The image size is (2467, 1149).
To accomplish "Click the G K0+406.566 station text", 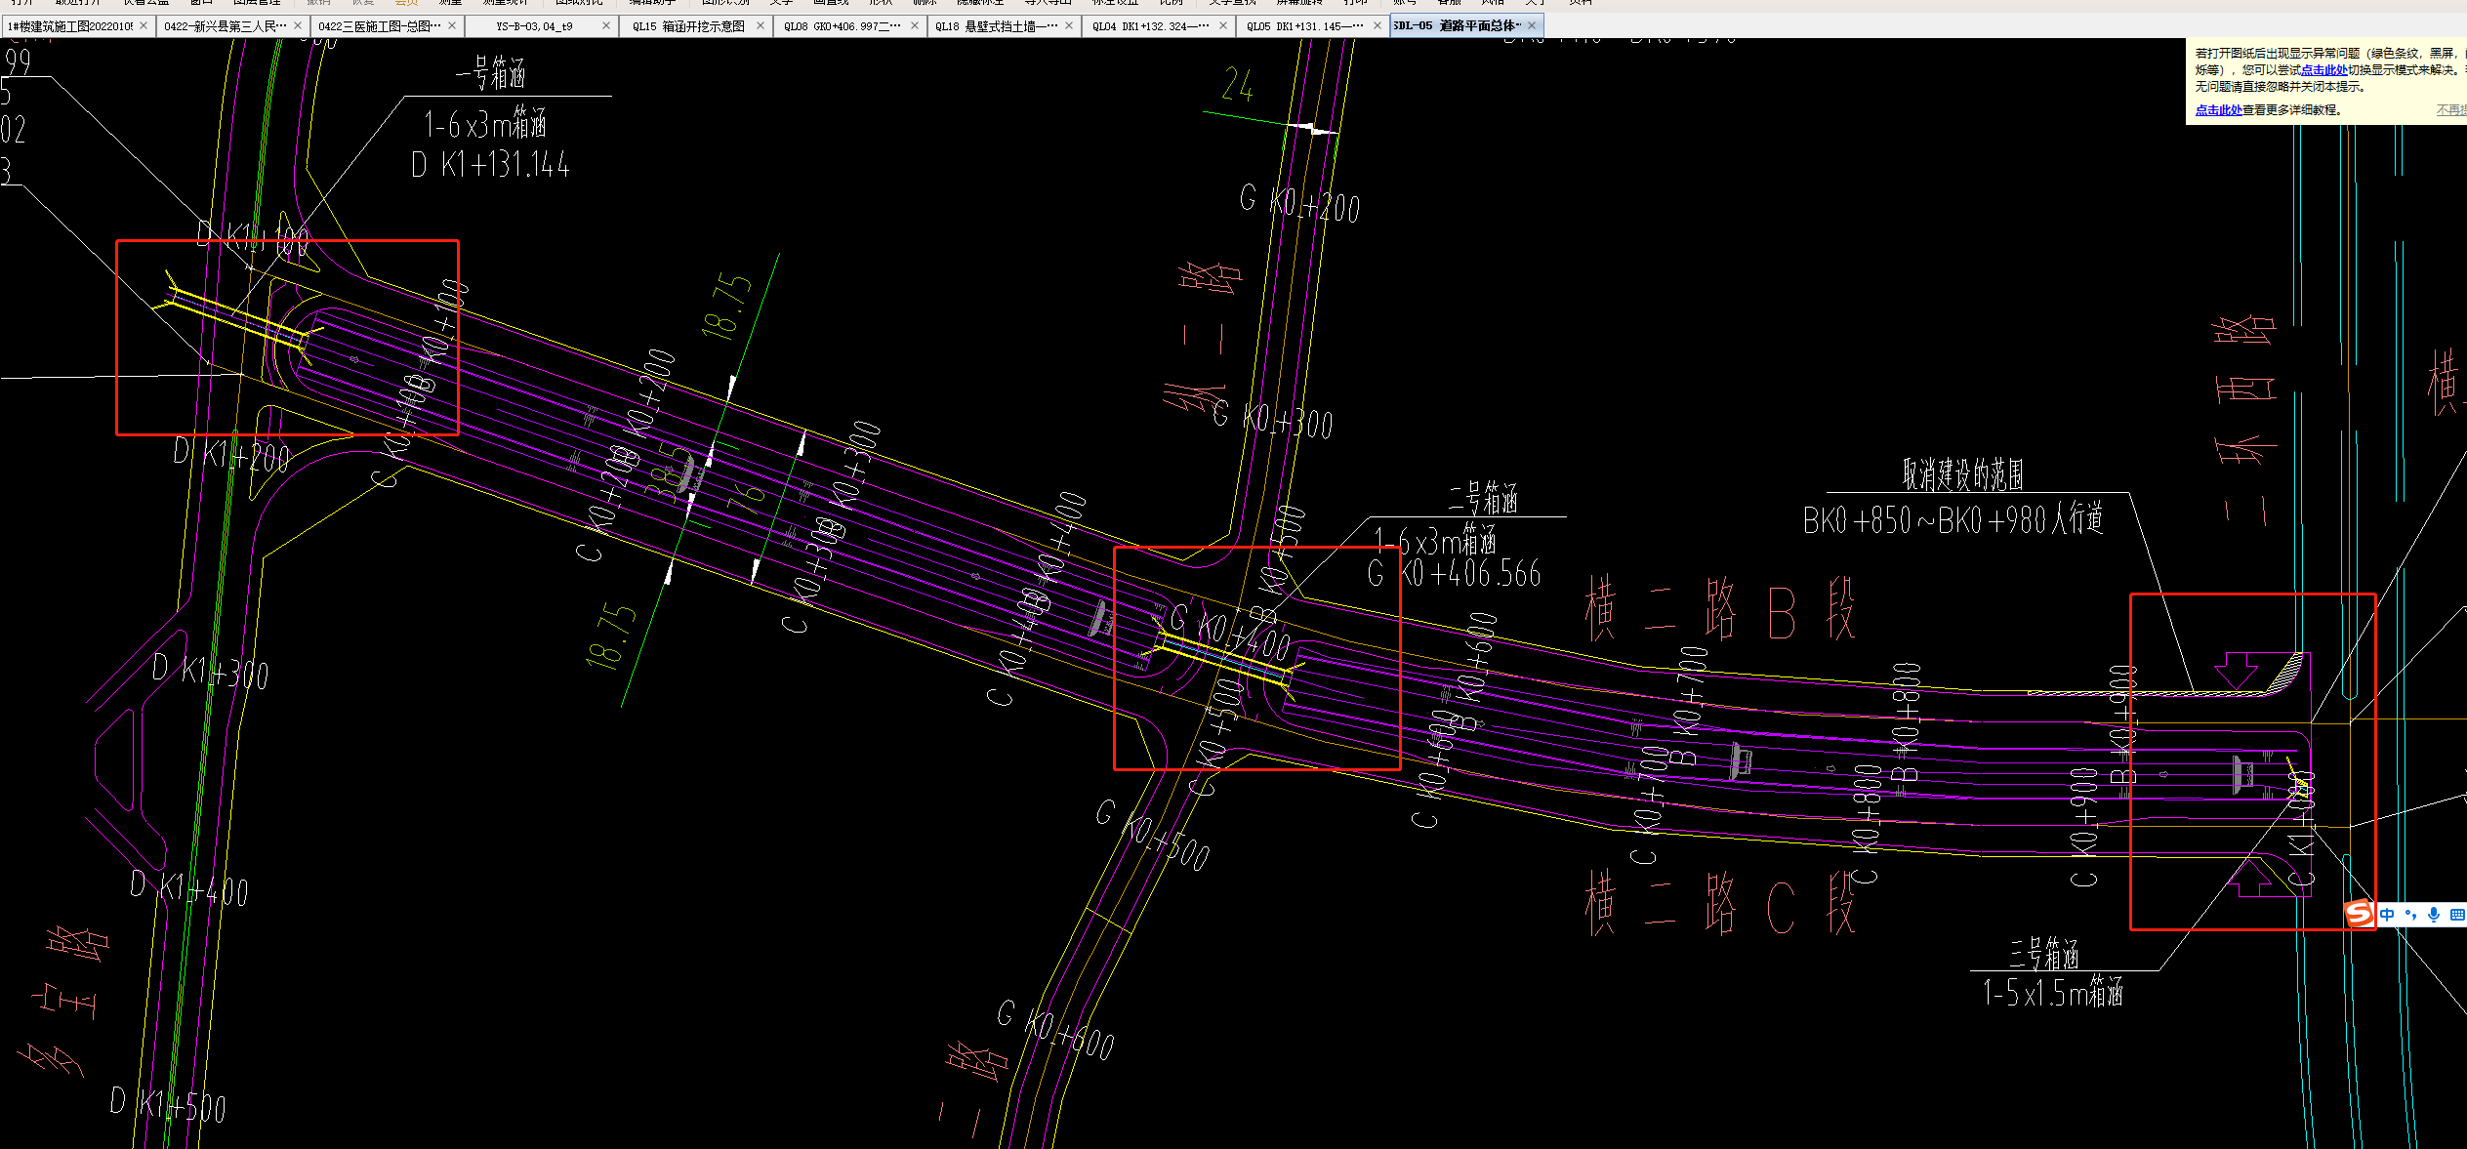I will click(1454, 573).
